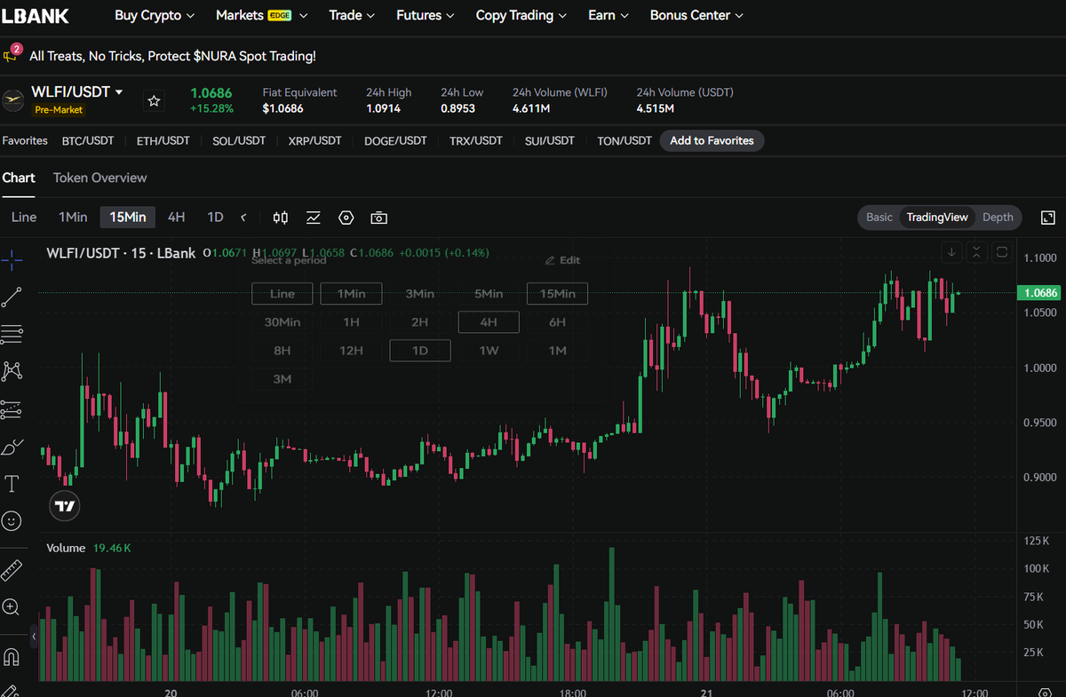The width and height of the screenshot is (1066, 697).
Task: Open ETH/USDT from the favorites row
Action: coord(163,140)
